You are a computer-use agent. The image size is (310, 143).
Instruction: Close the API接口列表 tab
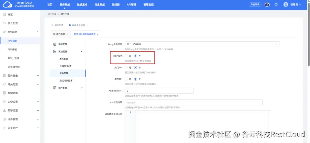click(67, 34)
